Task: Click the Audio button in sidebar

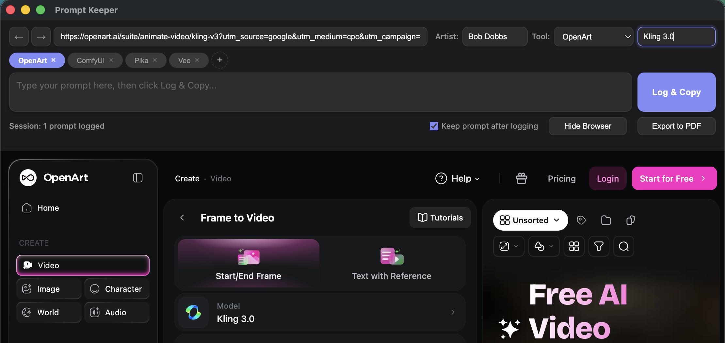Action: click(117, 312)
